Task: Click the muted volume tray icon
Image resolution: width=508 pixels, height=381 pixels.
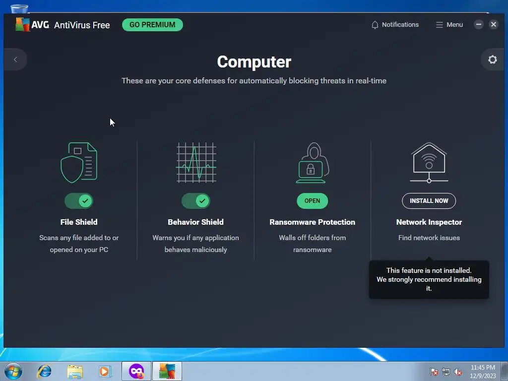Action: [x=458, y=372]
